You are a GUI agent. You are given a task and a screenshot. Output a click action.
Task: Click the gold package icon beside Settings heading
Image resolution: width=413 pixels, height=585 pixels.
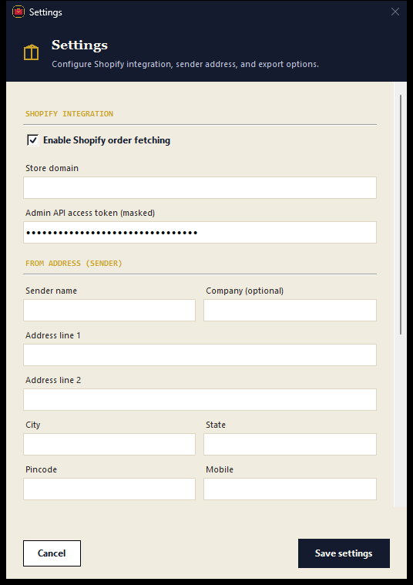pos(32,52)
